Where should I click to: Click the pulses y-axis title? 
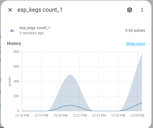click(x=10, y=82)
